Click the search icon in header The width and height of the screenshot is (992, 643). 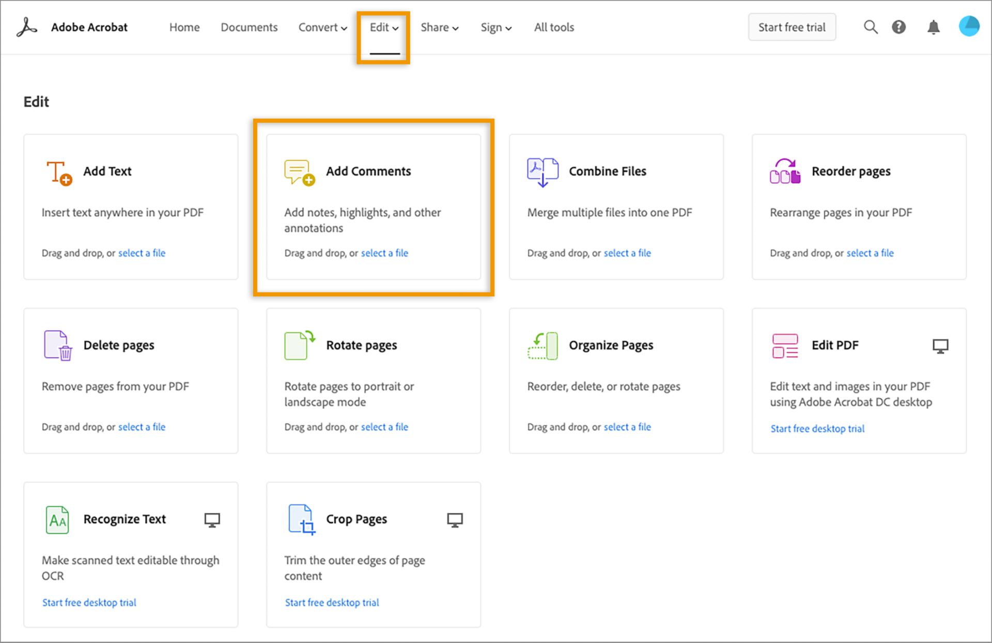pos(867,27)
